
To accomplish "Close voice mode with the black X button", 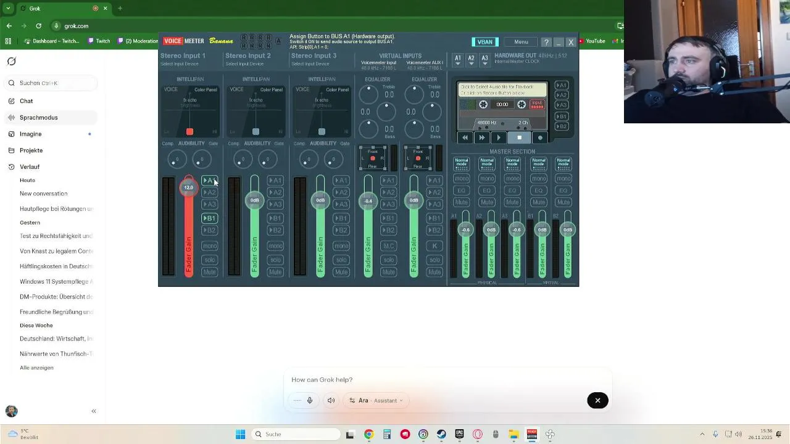I will (597, 400).
